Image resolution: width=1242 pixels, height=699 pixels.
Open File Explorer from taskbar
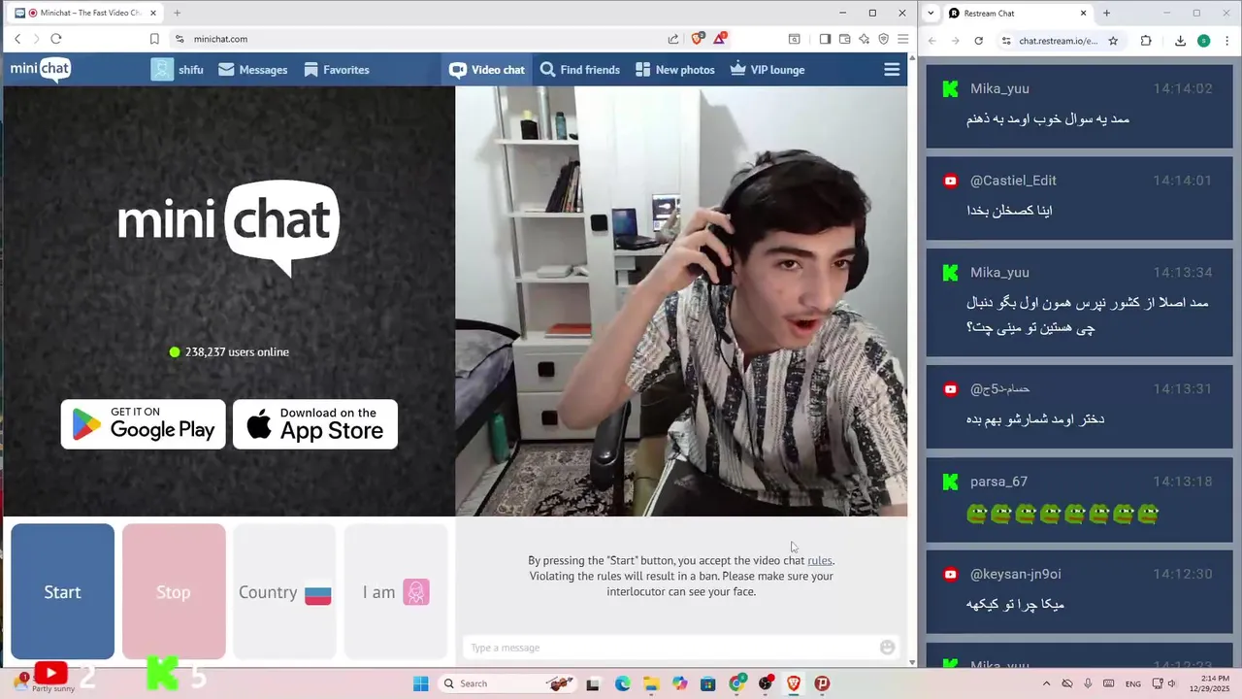pos(651,683)
